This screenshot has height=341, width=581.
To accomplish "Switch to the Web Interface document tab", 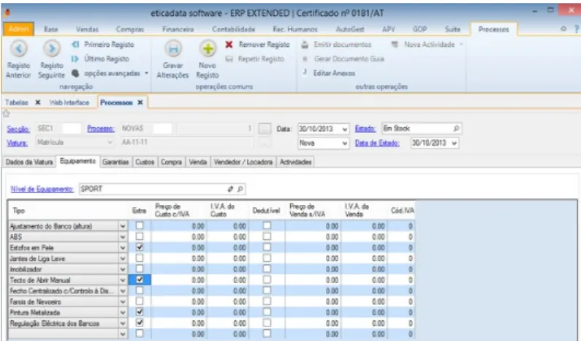I will [69, 102].
